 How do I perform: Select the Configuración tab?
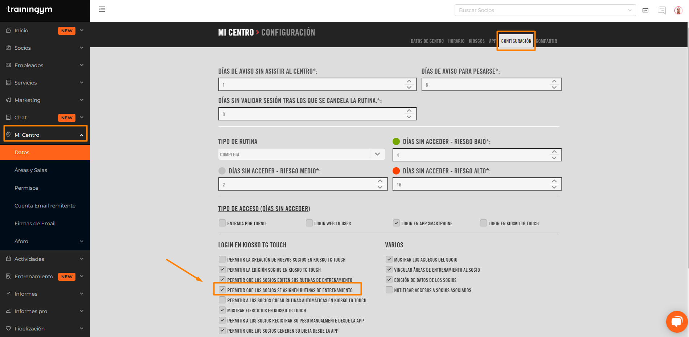tap(516, 41)
